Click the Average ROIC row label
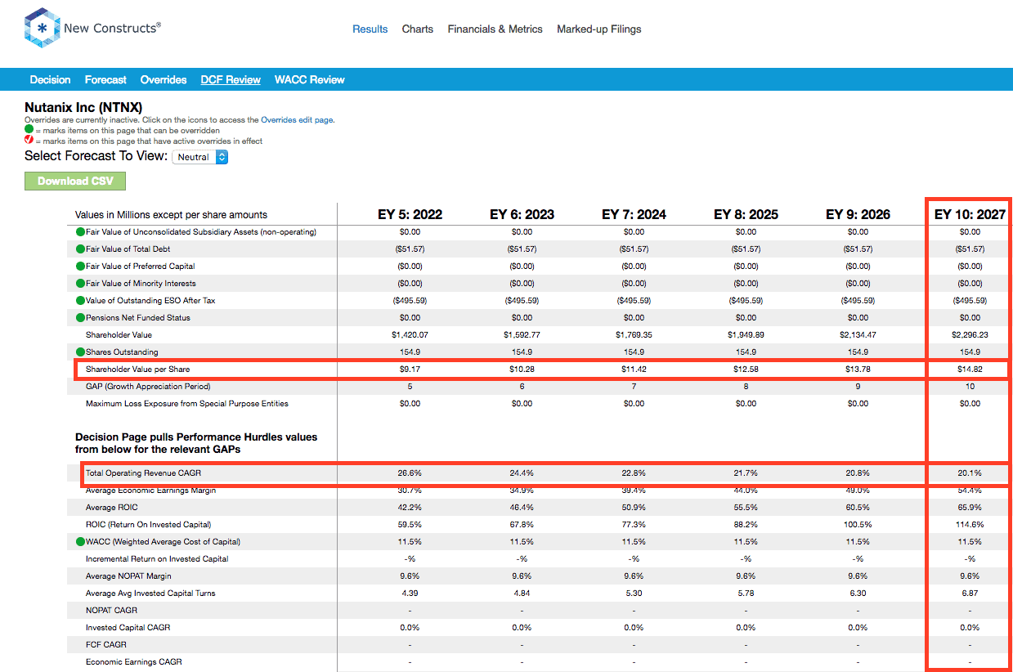 pyautogui.click(x=112, y=508)
